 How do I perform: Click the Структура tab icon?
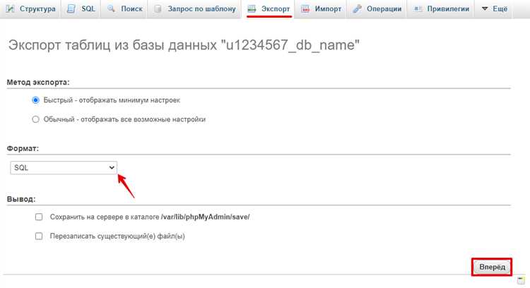point(10,8)
